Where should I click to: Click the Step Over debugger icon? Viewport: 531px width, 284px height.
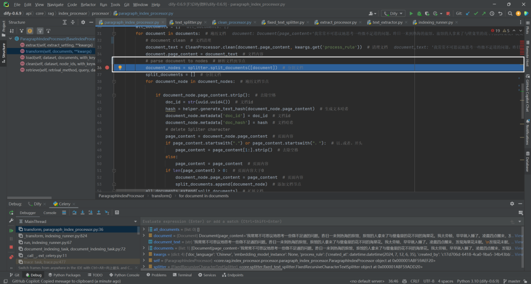pyautogui.click(x=75, y=213)
